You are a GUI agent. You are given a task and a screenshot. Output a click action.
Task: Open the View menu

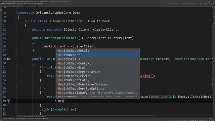pyautogui.click(x=9, y=1)
